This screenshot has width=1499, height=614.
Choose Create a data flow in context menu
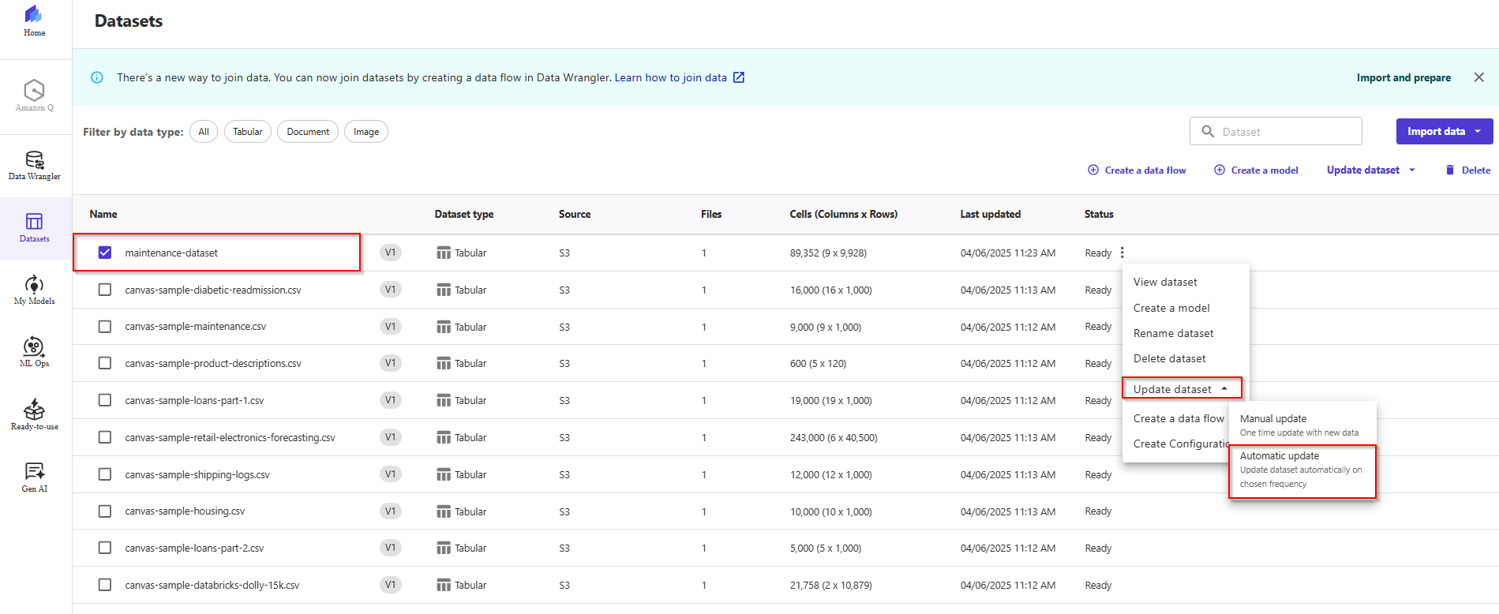coord(1178,418)
